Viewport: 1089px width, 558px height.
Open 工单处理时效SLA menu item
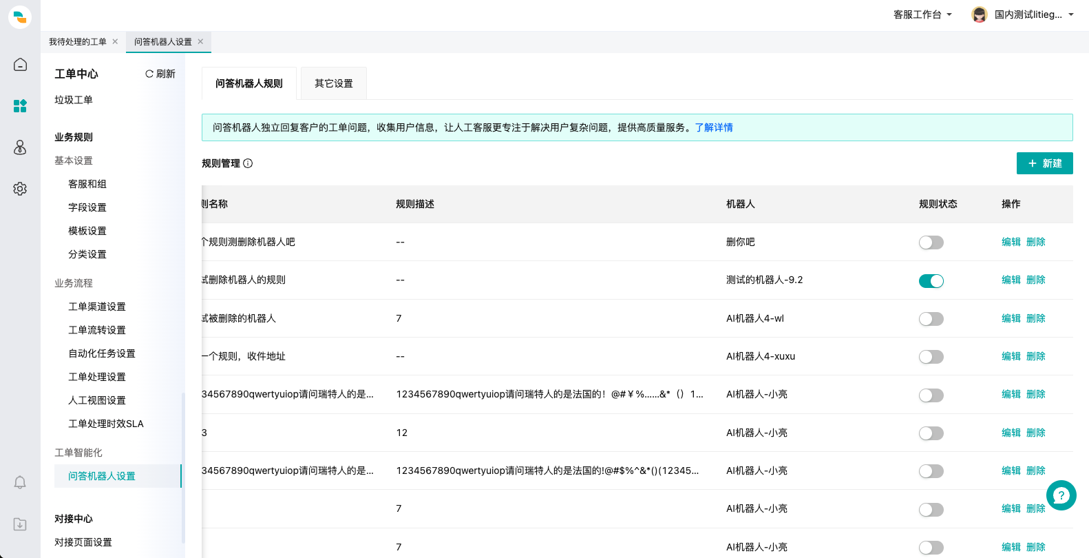tap(106, 424)
